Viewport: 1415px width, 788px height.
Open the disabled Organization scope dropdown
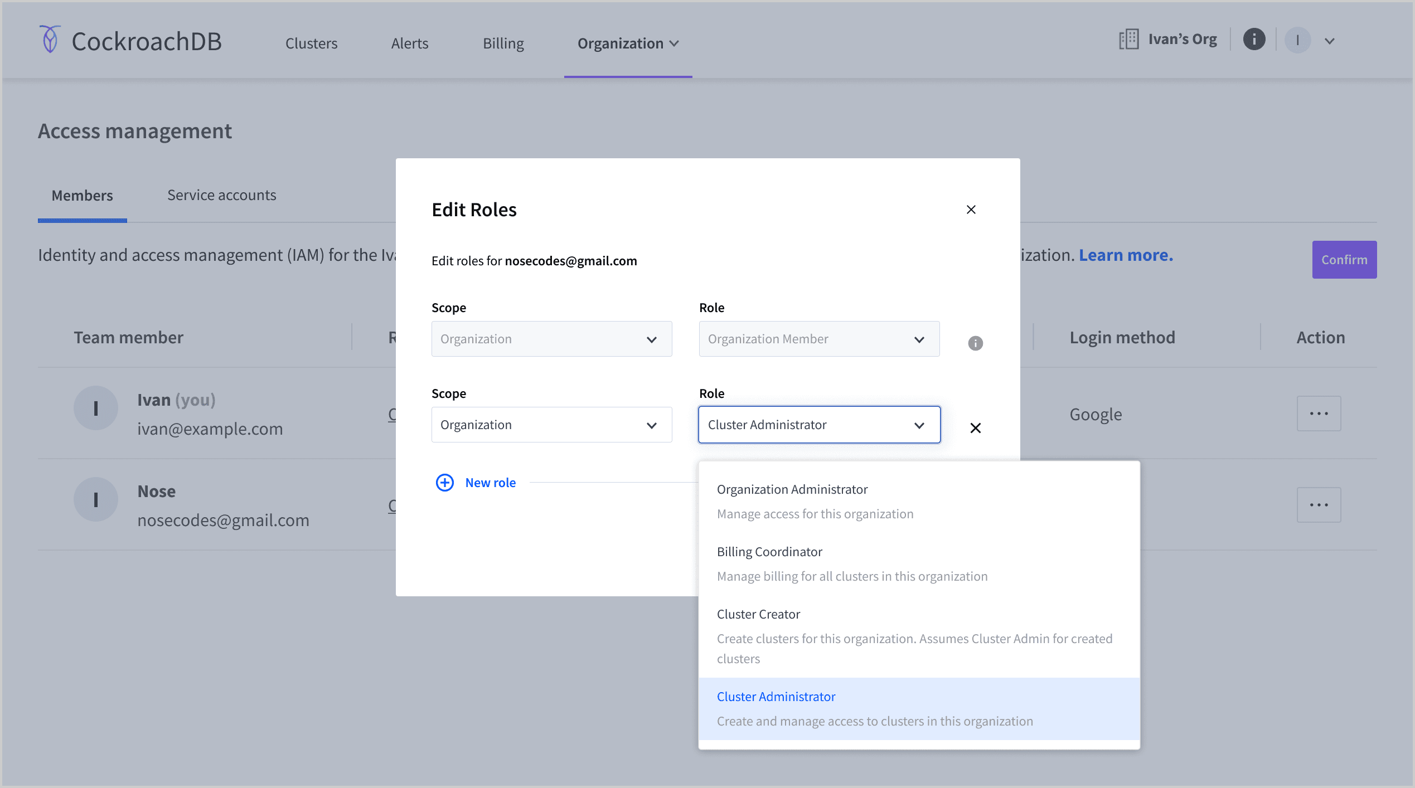click(x=552, y=339)
